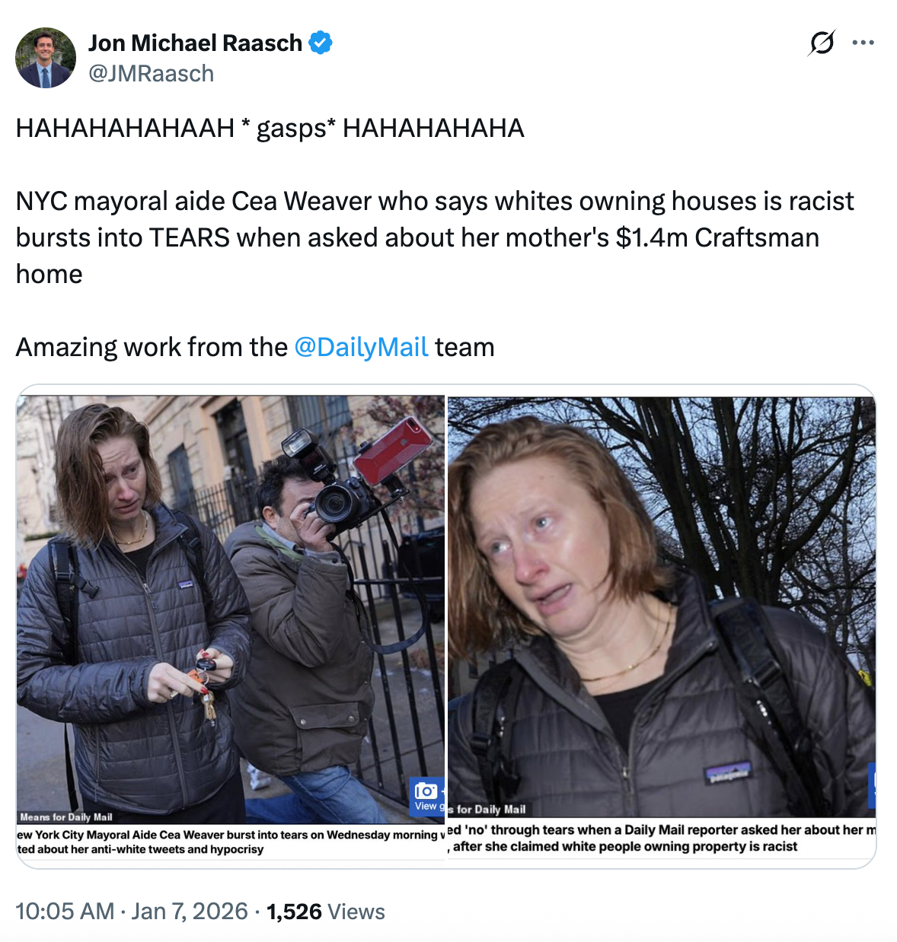Click the right photo's caption text
Screen dimensions: 897x942
662,838
